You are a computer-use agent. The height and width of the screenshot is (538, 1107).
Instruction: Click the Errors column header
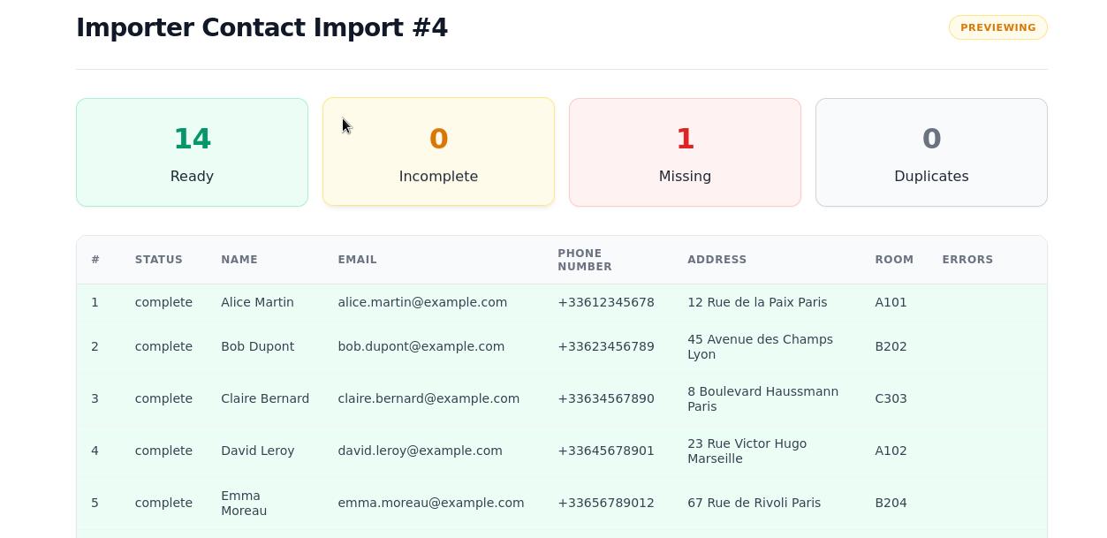(967, 260)
